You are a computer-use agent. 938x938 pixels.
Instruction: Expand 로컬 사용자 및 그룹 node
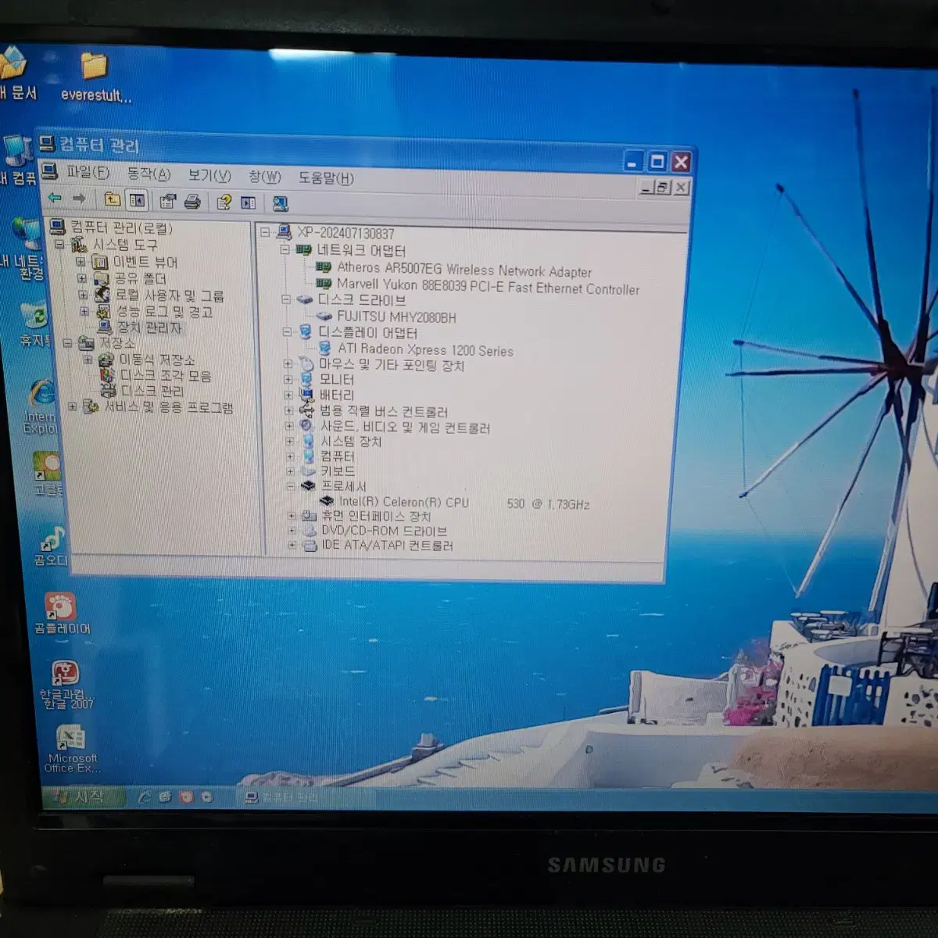point(83,295)
